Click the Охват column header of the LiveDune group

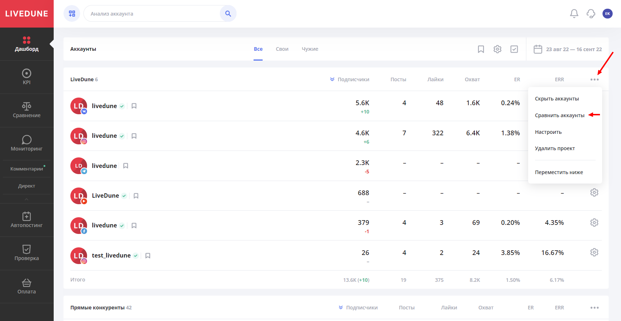coord(472,79)
